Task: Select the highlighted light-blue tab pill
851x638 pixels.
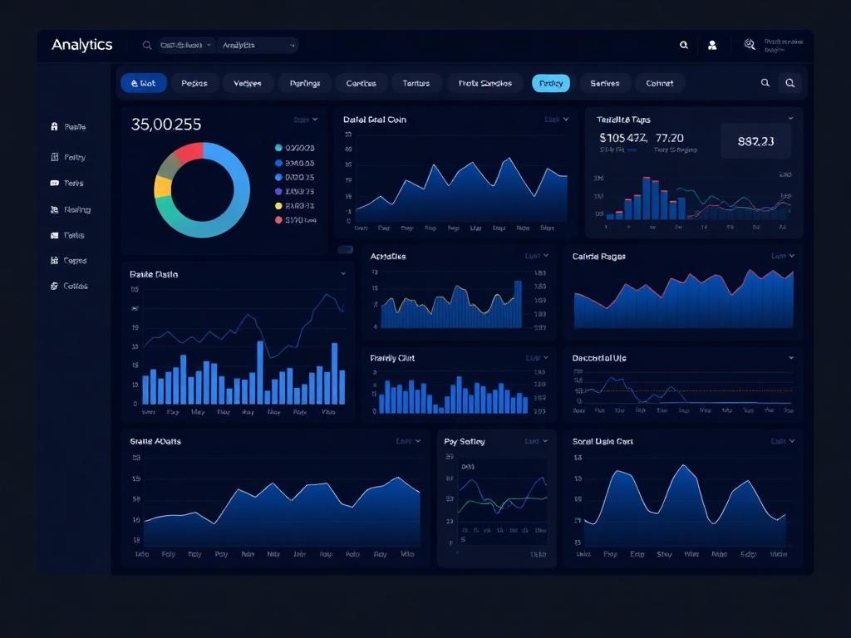Action: (x=551, y=83)
